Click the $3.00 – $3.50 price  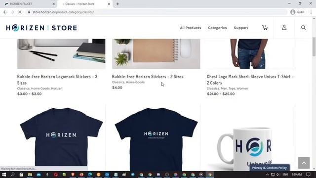coord(30,94)
